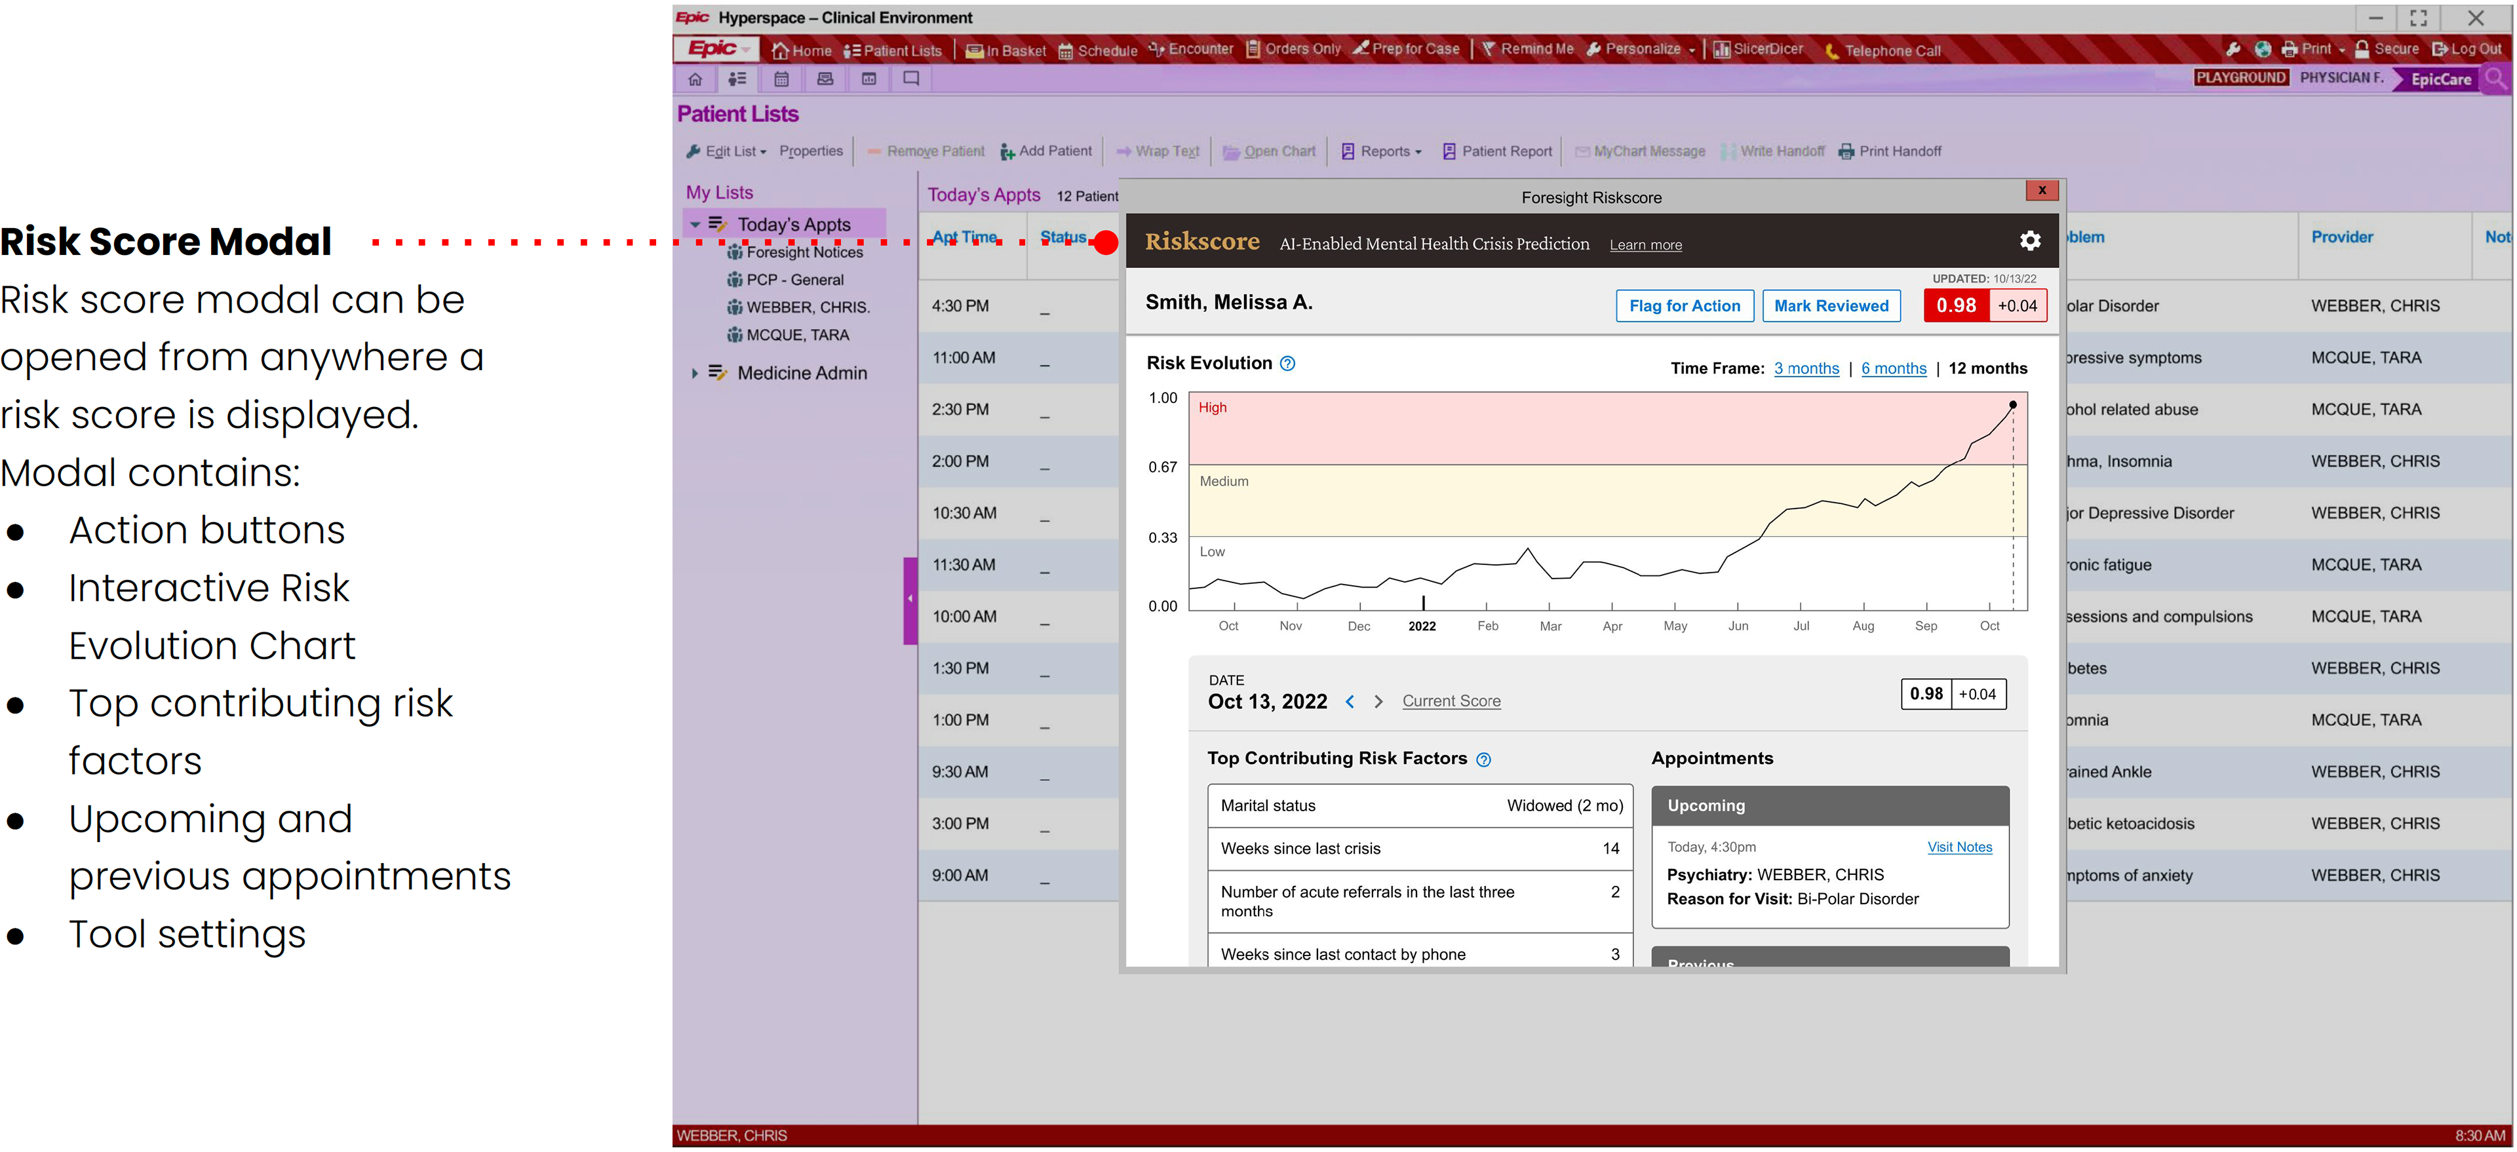Screen dimensions: 2517x1152
Task: Go to previous date with left chevron
Action: pos(1350,702)
